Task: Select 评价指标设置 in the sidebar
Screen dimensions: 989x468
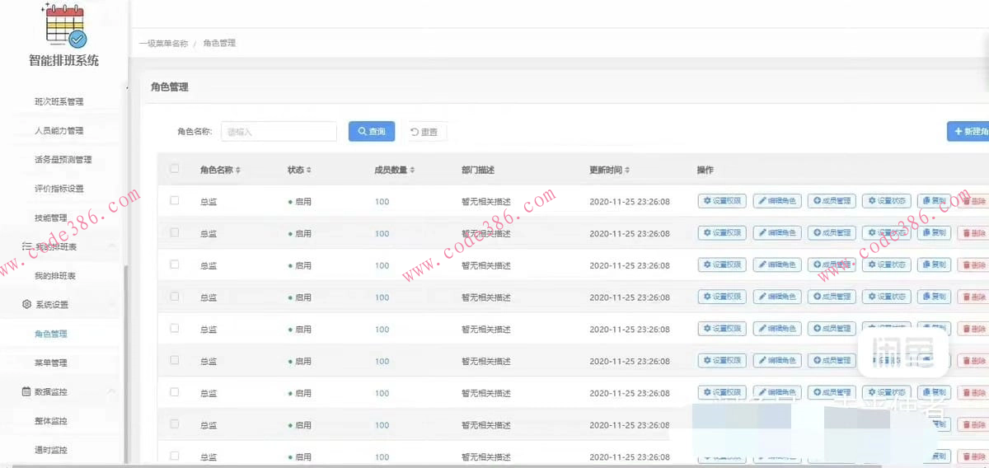Action: coord(59,189)
